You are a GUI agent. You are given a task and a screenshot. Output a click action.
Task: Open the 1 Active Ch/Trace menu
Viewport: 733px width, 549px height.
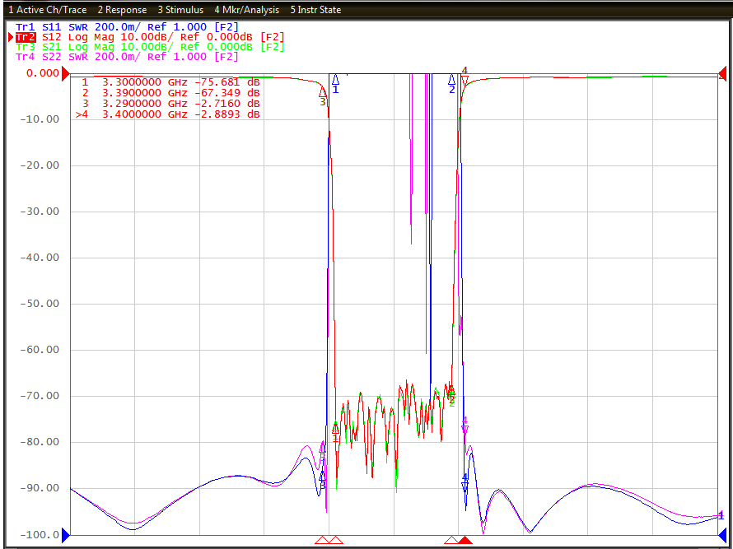pos(48,10)
